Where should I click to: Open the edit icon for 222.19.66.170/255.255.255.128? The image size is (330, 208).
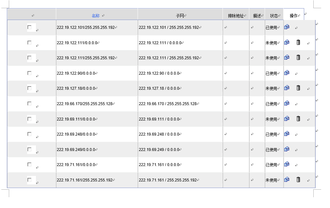click(287, 103)
